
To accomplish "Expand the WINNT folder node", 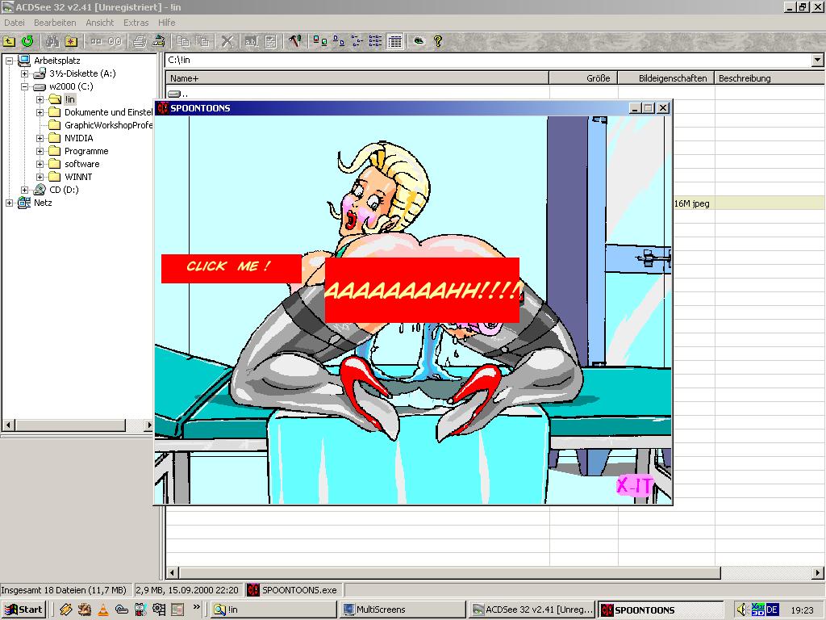I will [40, 177].
